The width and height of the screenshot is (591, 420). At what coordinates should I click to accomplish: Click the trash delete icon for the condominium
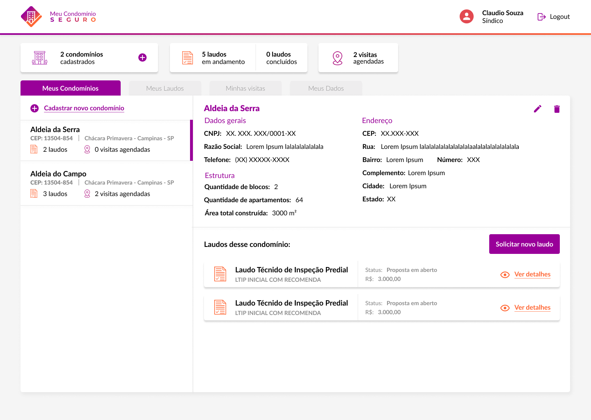coord(557,109)
